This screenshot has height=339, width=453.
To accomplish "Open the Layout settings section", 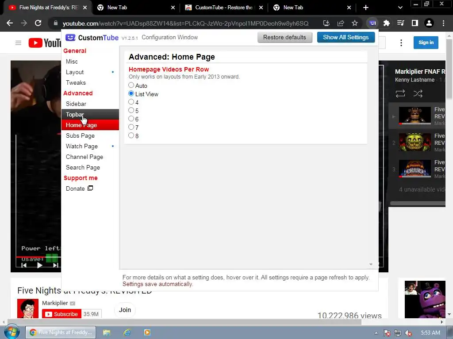I will click(x=90, y=72).
